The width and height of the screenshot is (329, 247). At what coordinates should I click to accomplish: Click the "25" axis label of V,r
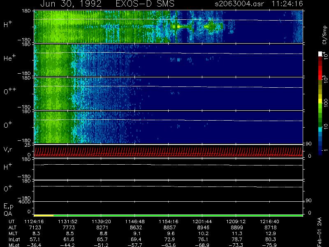coord(28,145)
